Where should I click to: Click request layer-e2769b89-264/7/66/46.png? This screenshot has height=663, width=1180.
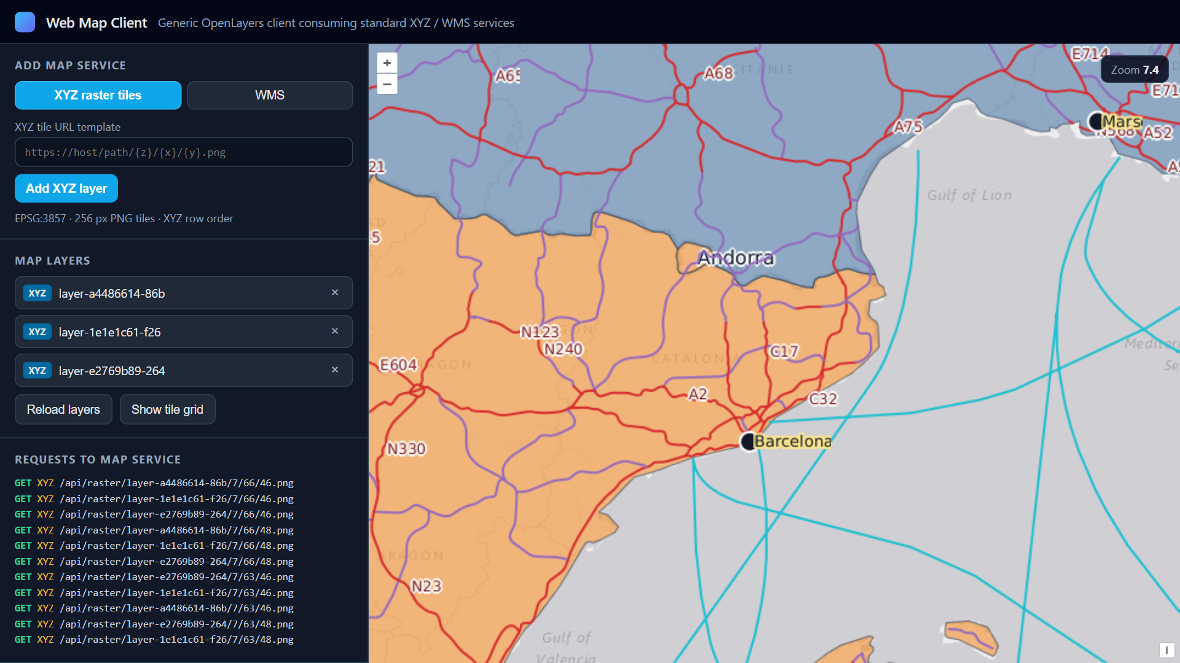pos(154,514)
